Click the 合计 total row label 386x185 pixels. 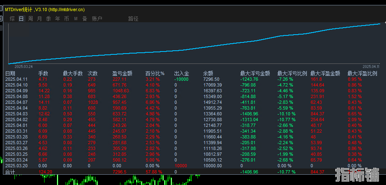click(10, 172)
